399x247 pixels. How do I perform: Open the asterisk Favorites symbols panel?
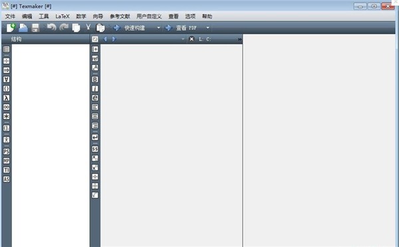point(7,116)
